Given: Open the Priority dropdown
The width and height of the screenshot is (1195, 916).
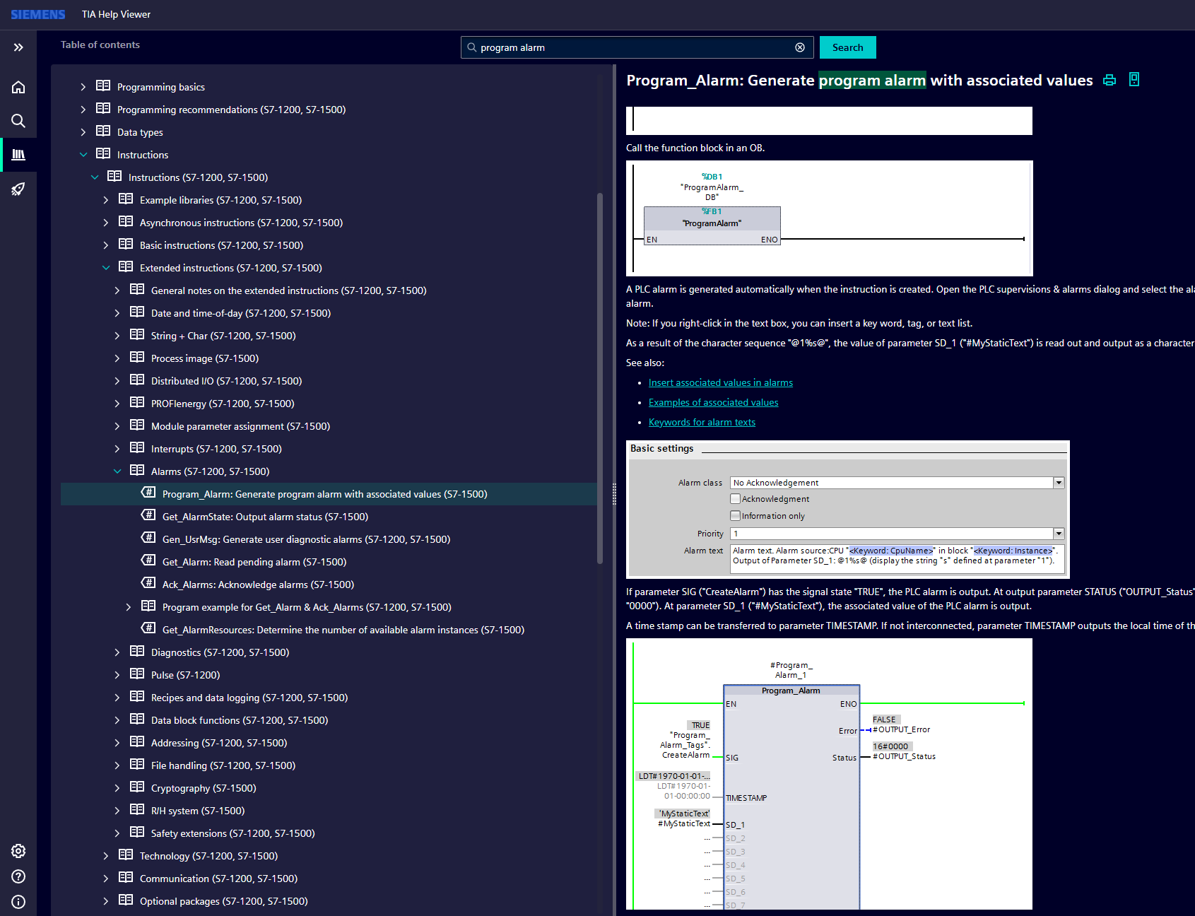Looking at the screenshot, I should pos(1059,534).
